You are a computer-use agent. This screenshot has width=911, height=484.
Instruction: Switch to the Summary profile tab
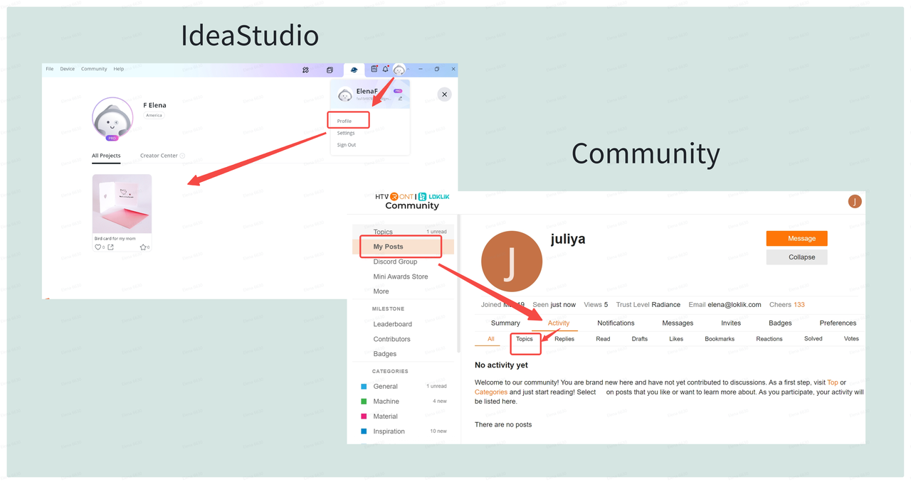pos(505,323)
